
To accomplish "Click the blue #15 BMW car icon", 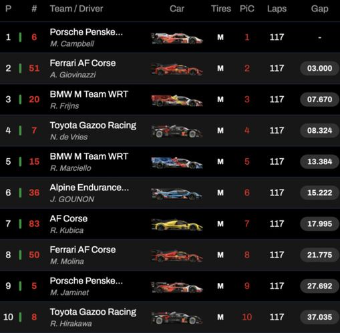I will [x=177, y=163].
